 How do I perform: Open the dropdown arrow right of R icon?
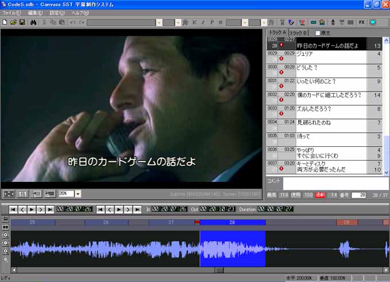pos(245,22)
